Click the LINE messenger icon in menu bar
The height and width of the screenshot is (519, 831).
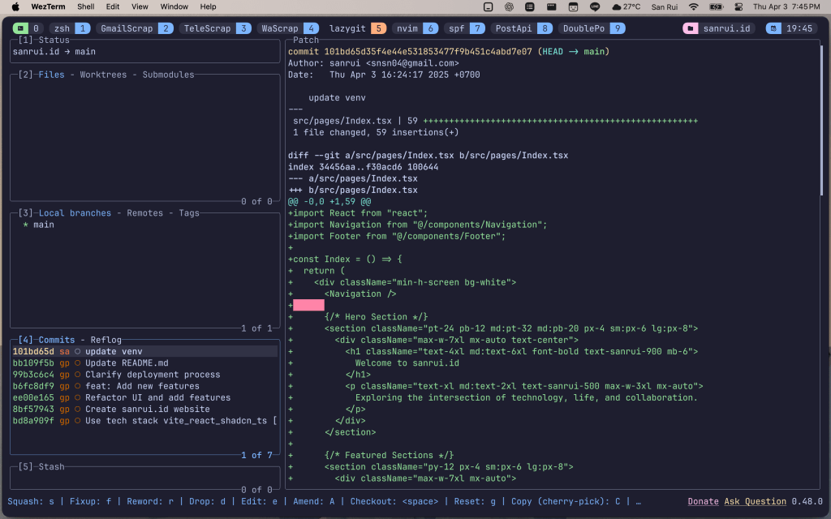[594, 6]
